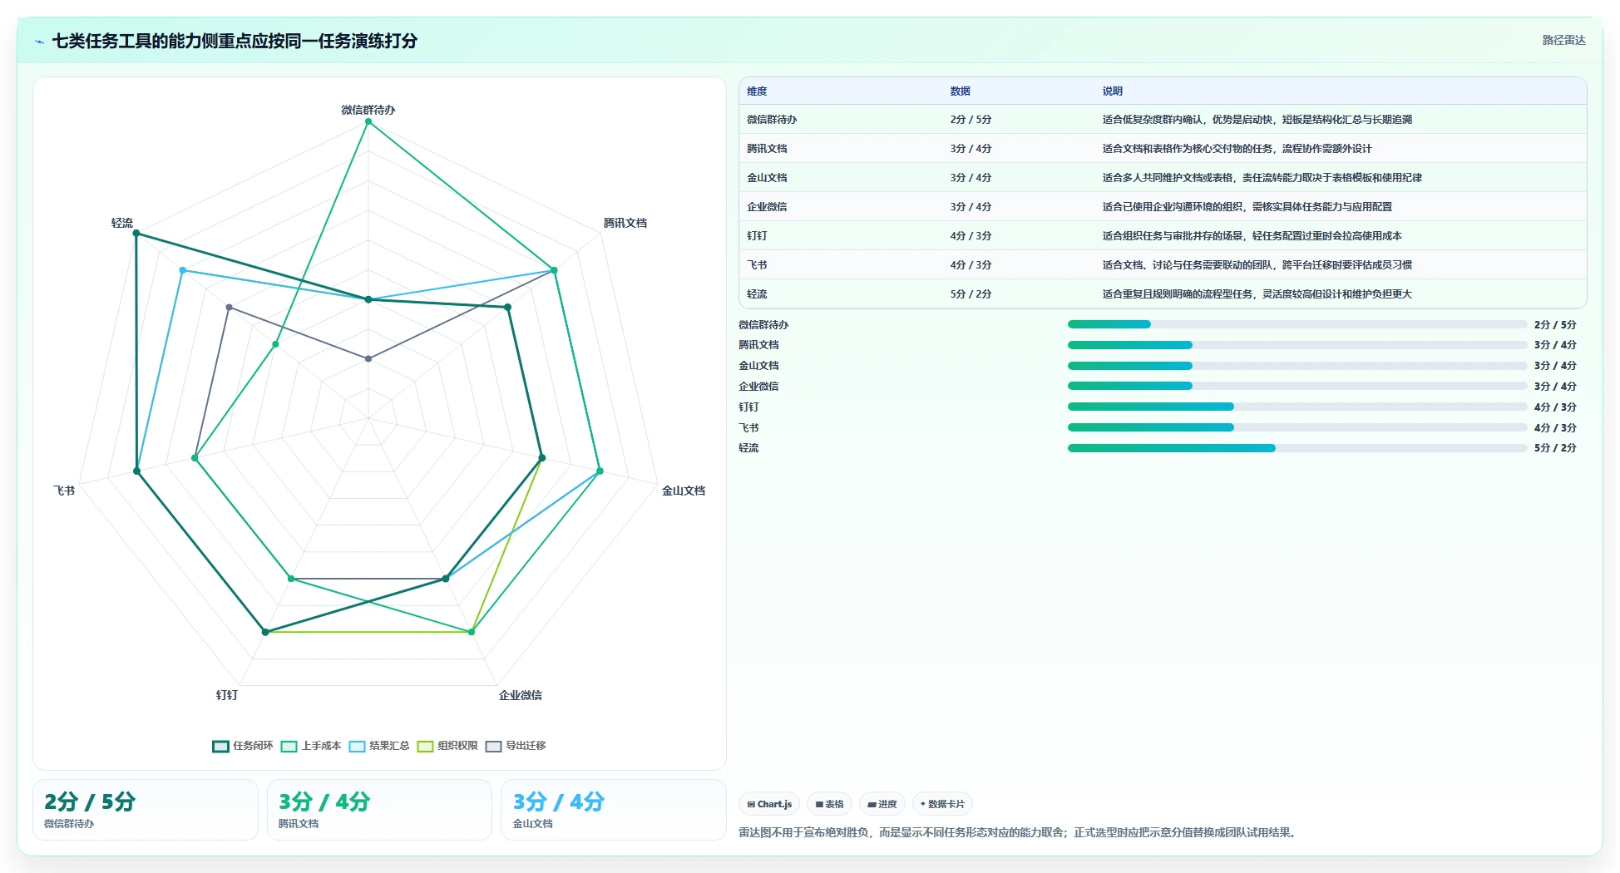1620x873 pixels.
Task: Click the 2分 / 5分 table value
Action: pyautogui.click(x=971, y=120)
